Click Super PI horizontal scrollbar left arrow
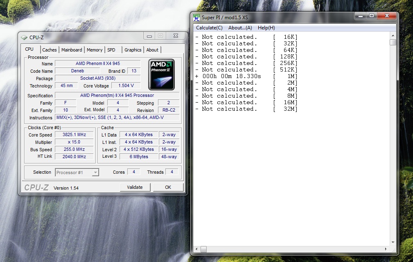 [x=196, y=249]
